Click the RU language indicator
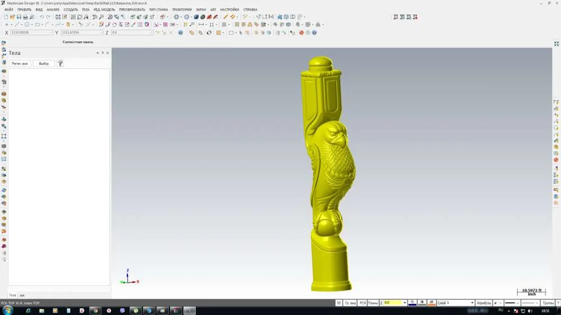 pos(500,311)
